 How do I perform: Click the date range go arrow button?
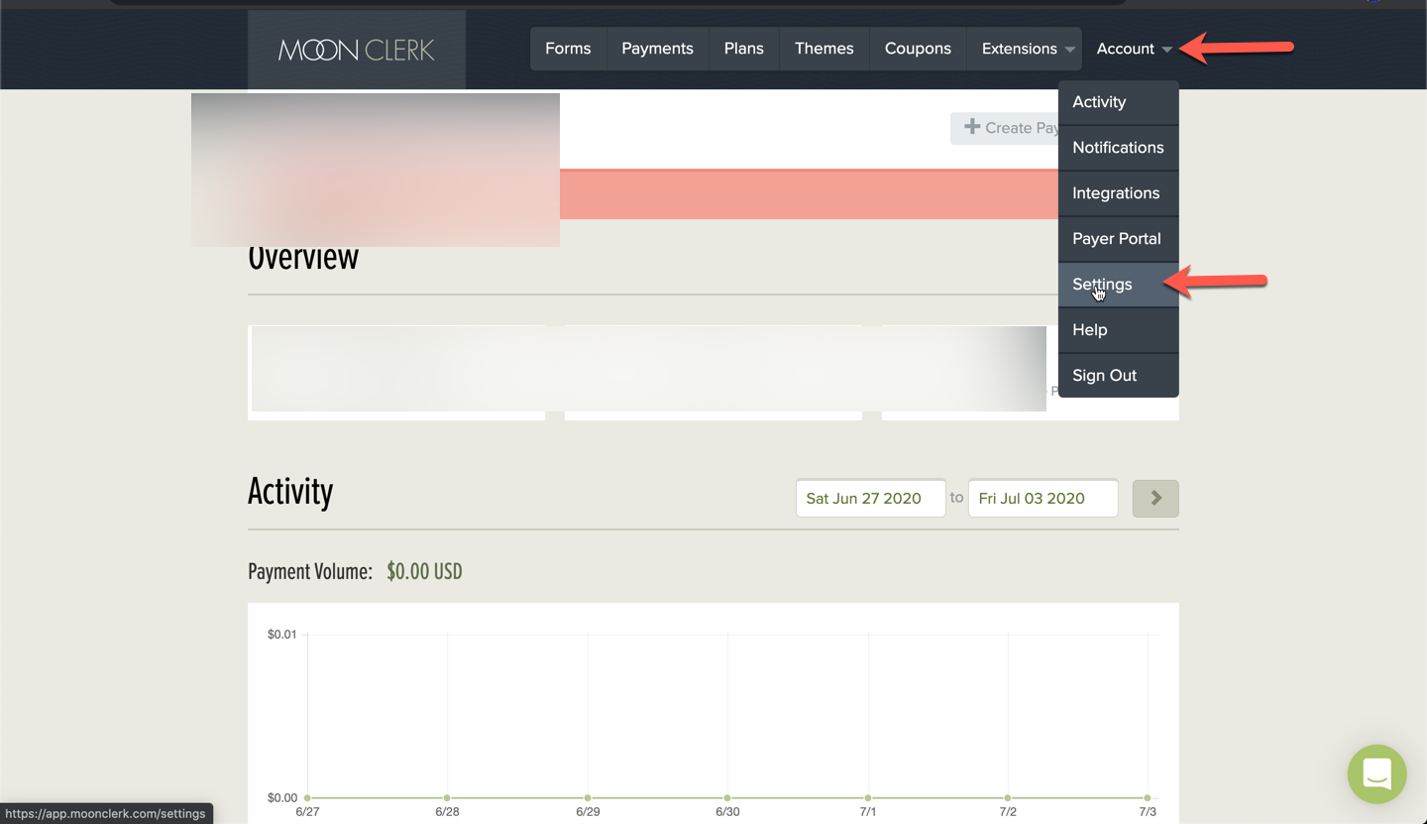[x=1155, y=498]
